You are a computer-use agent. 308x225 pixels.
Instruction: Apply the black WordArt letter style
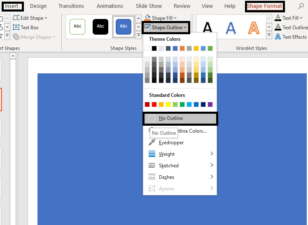208,28
